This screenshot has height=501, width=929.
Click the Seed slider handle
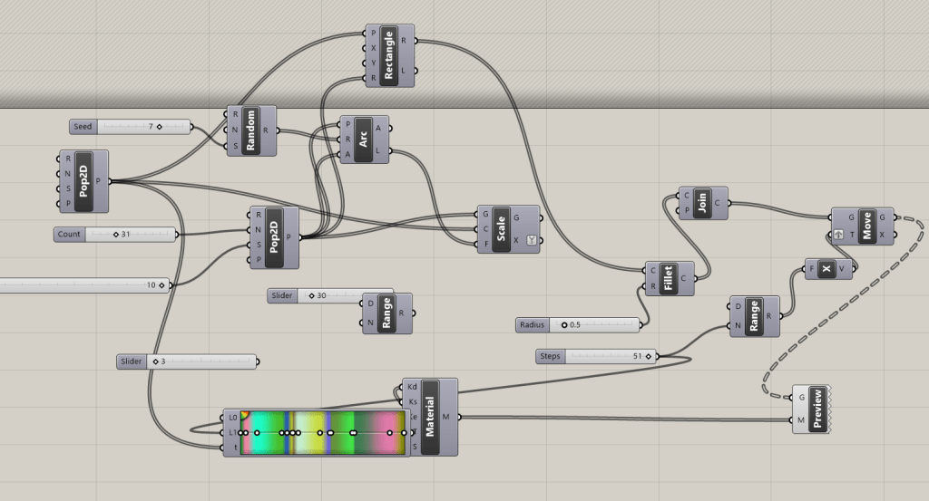click(160, 127)
